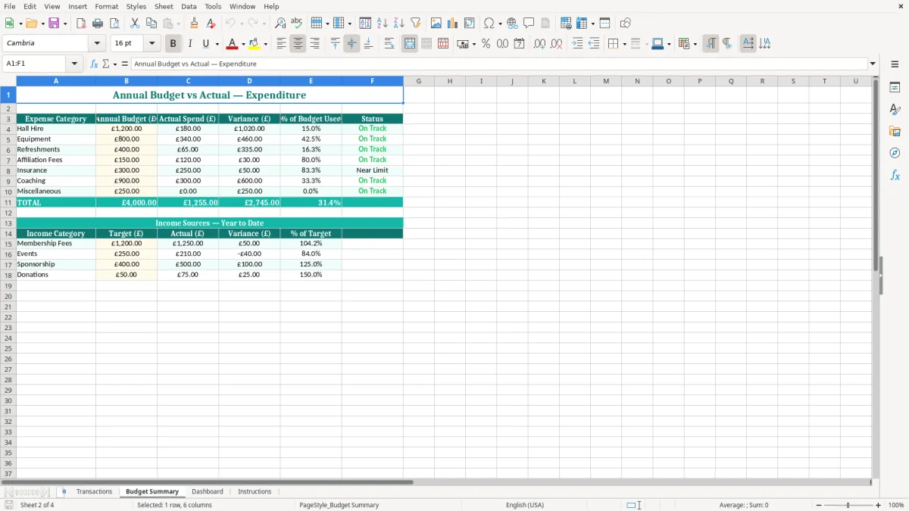The image size is (909, 511).
Task: Open the Font Color dropdown arrow
Action: coord(243,44)
